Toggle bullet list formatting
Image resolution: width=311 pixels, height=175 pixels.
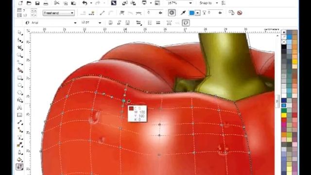coord(150,23)
